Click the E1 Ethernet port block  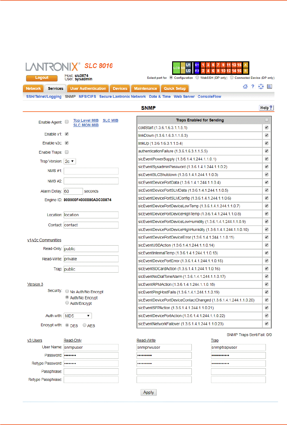(197, 65)
